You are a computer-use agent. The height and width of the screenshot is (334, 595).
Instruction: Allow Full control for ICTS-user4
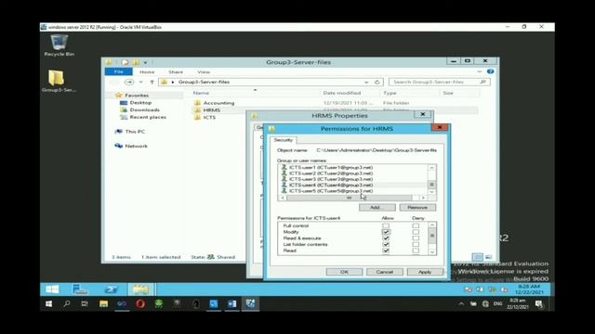[386, 225]
